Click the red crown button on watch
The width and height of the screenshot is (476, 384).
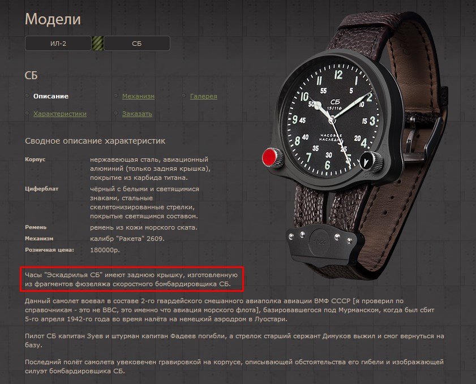[272, 158]
